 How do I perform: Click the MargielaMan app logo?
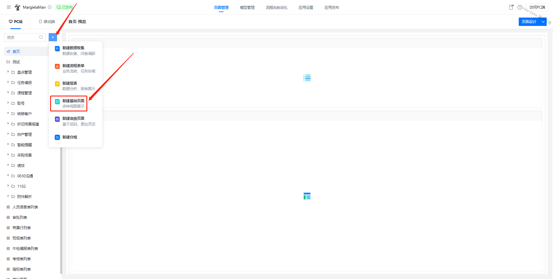(x=18, y=7)
